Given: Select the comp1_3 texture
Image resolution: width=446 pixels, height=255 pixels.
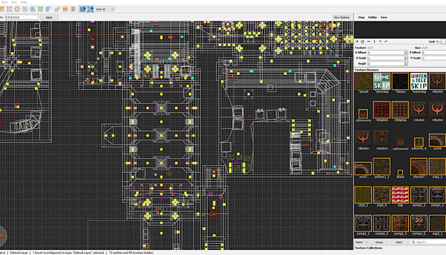Looking at the screenshot, I should (363, 223).
